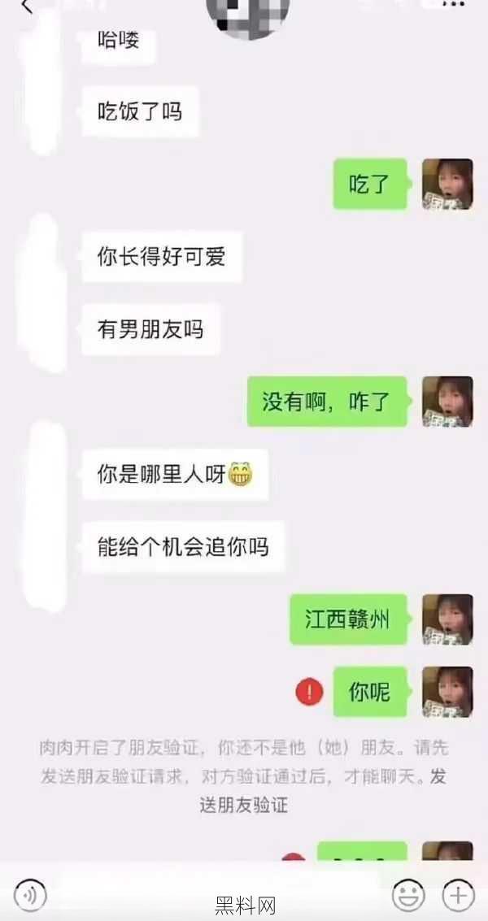Open the emoji smiley picker
The image size is (488, 921).
pyautogui.click(x=408, y=896)
